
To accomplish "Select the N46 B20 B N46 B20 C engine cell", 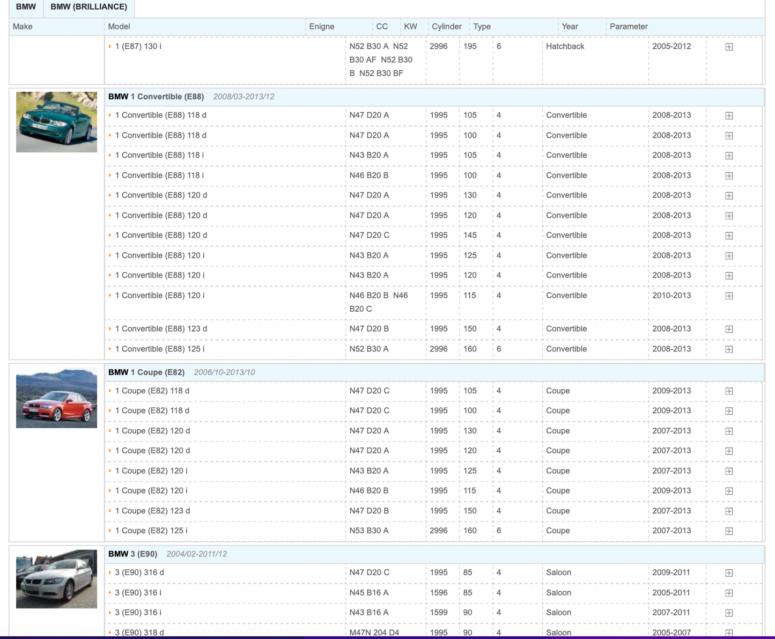I will 379,302.
